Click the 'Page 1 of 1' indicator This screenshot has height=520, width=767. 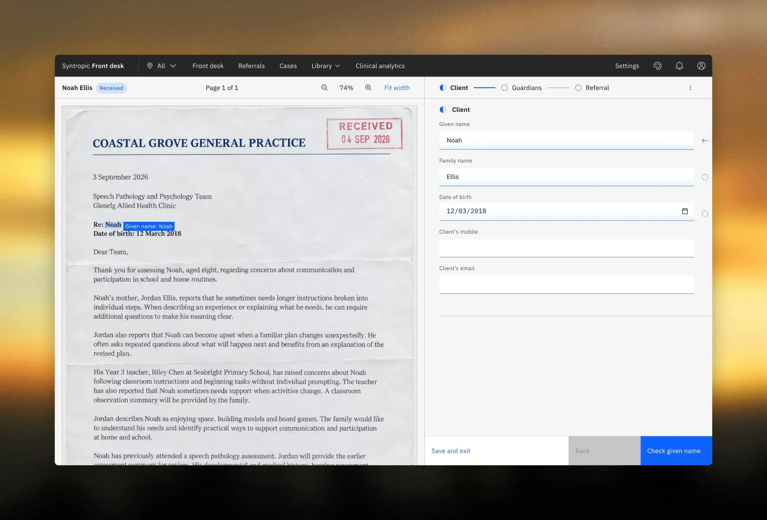pyautogui.click(x=222, y=88)
